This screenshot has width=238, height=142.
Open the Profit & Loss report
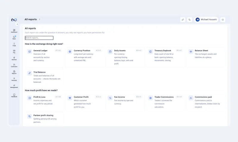(44, 102)
